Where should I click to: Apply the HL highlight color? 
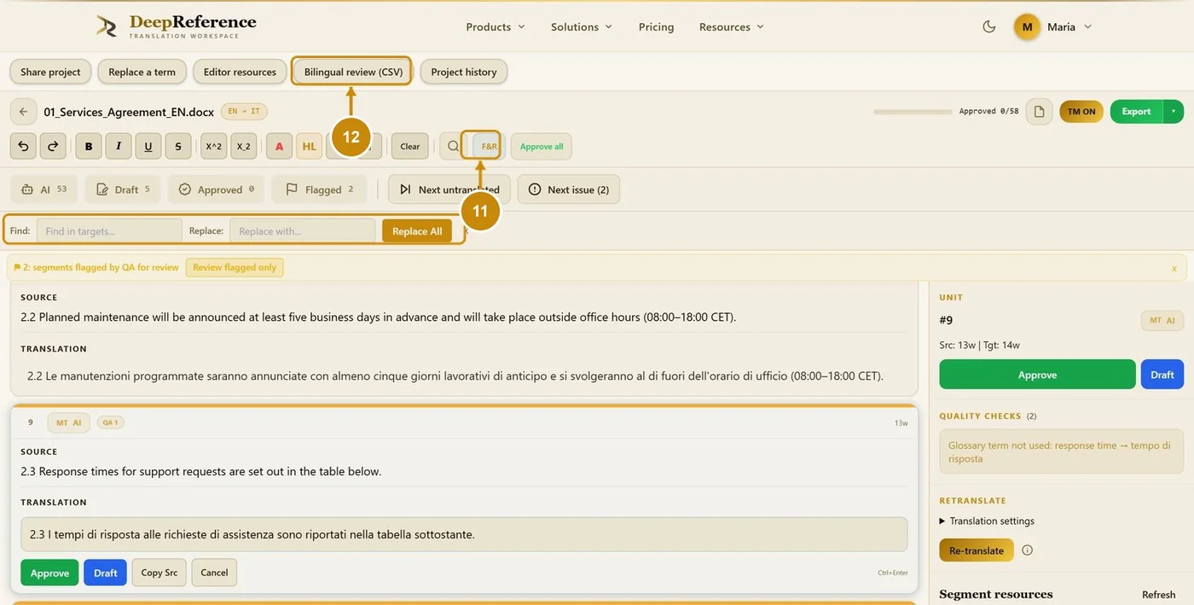tap(309, 146)
